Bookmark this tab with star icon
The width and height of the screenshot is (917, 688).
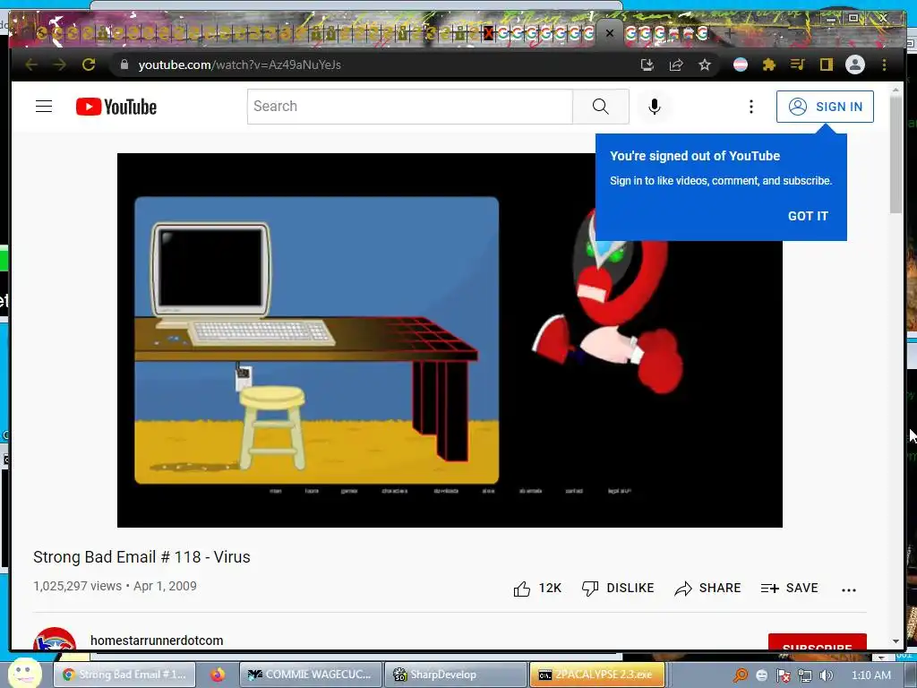(x=705, y=64)
